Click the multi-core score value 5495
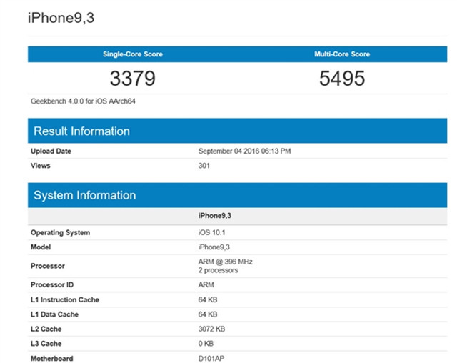The width and height of the screenshot is (457, 363). point(342,78)
